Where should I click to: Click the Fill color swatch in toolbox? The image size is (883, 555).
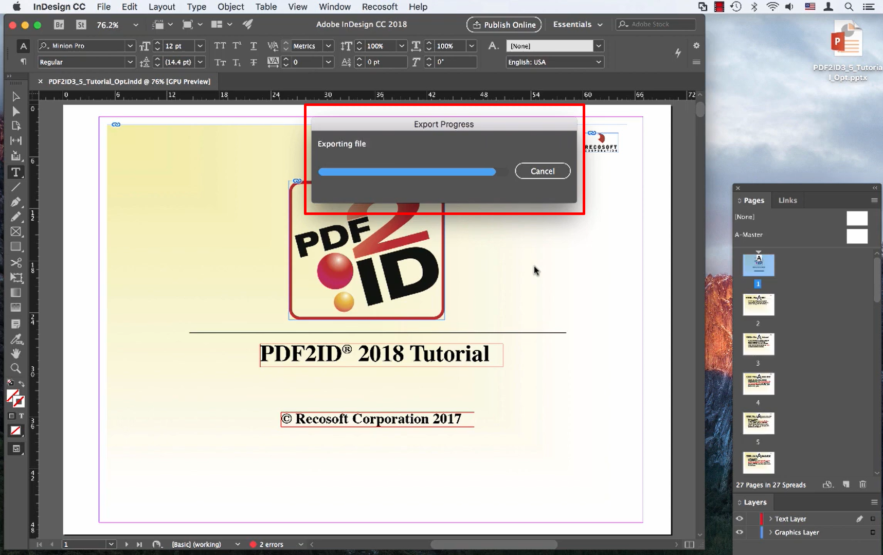(13, 396)
